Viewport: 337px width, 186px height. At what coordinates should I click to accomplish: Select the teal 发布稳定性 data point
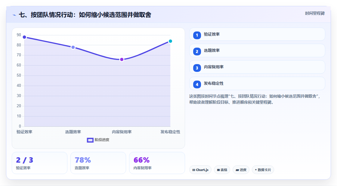click(170, 41)
